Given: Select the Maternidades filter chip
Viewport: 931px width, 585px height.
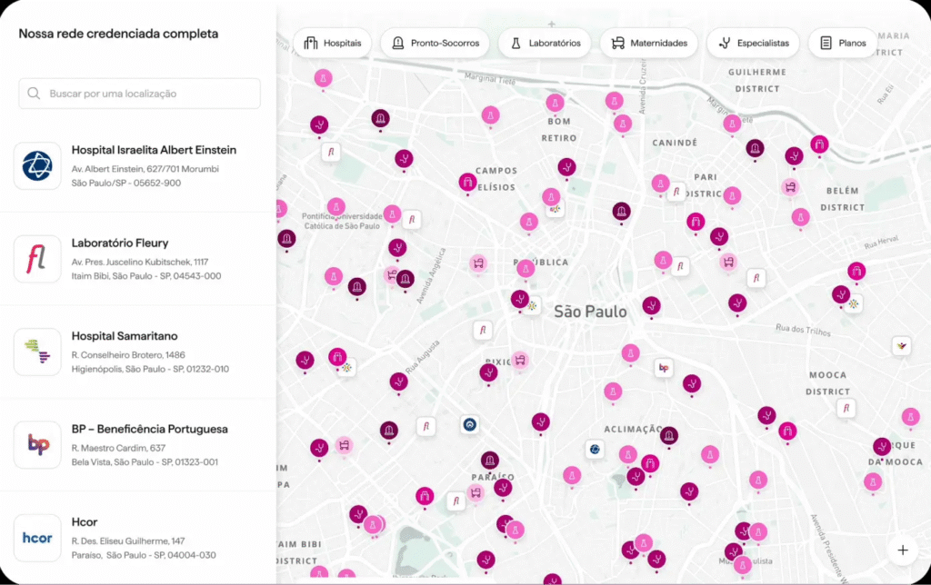Looking at the screenshot, I should pyautogui.click(x=649, y=44).
